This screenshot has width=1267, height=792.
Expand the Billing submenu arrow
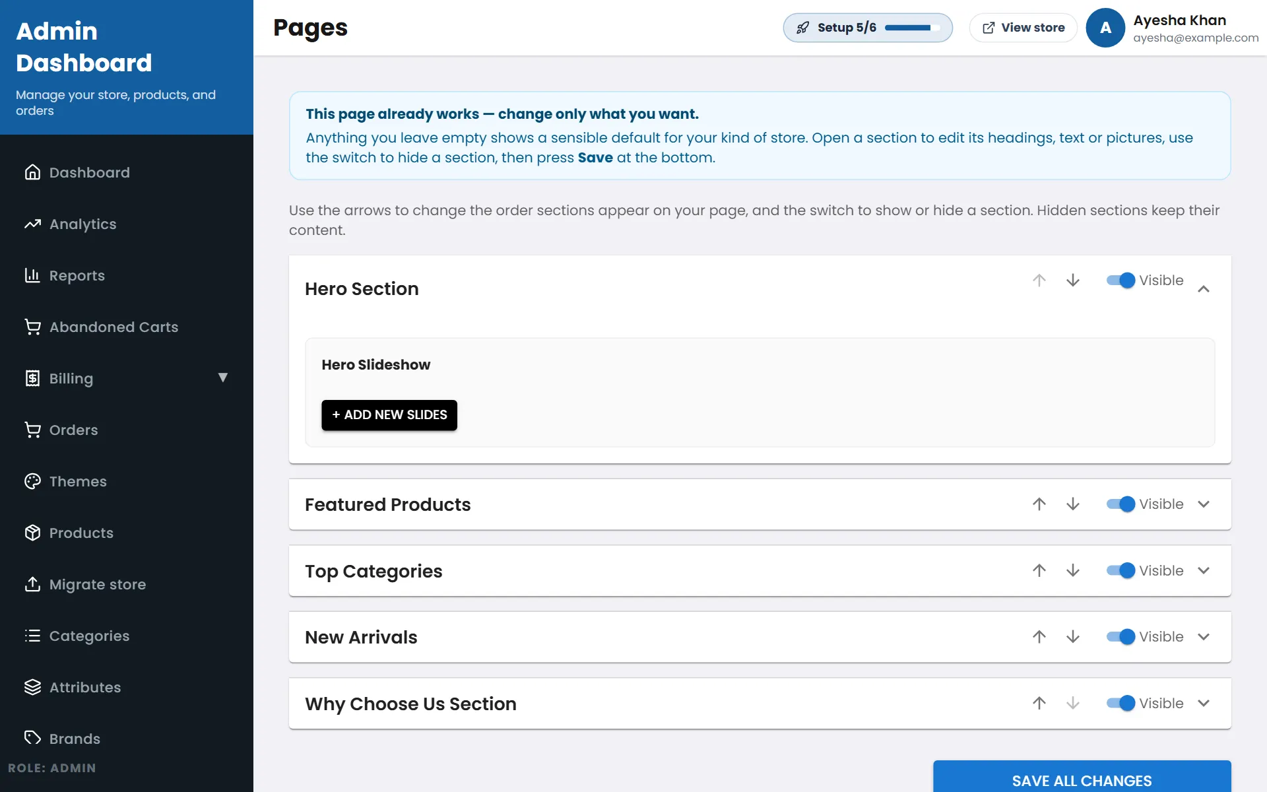223,378
